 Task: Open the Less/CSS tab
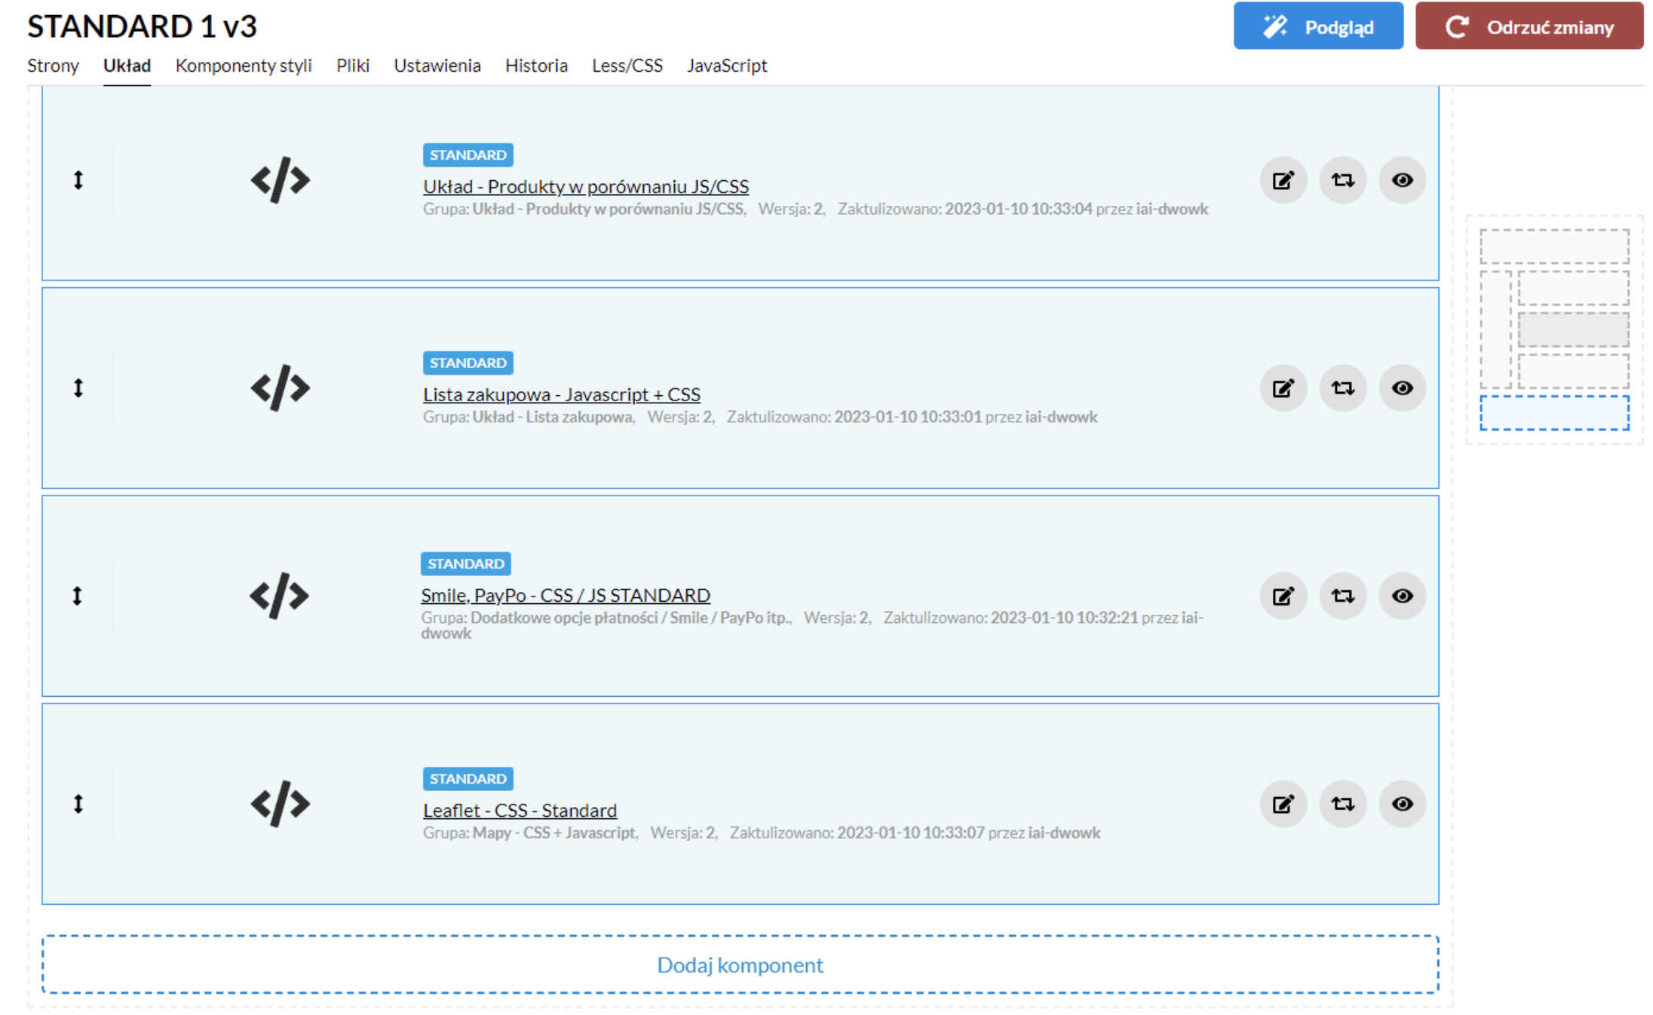pyautogui.click(x=627, y=66)
